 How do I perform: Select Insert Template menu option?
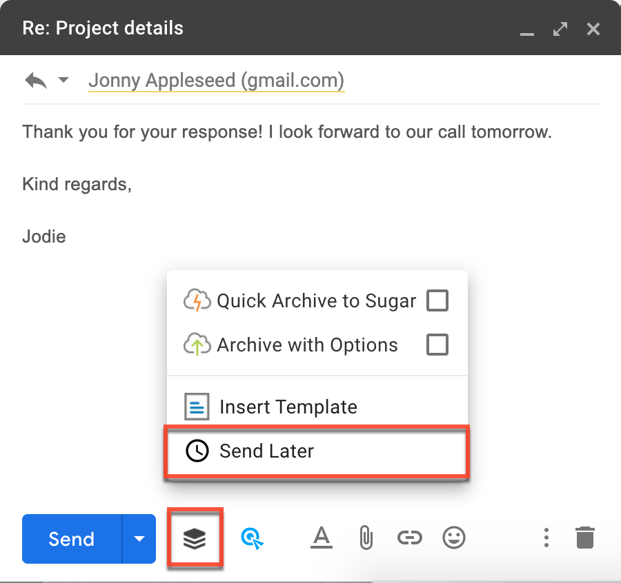click(x=288, y=407)
